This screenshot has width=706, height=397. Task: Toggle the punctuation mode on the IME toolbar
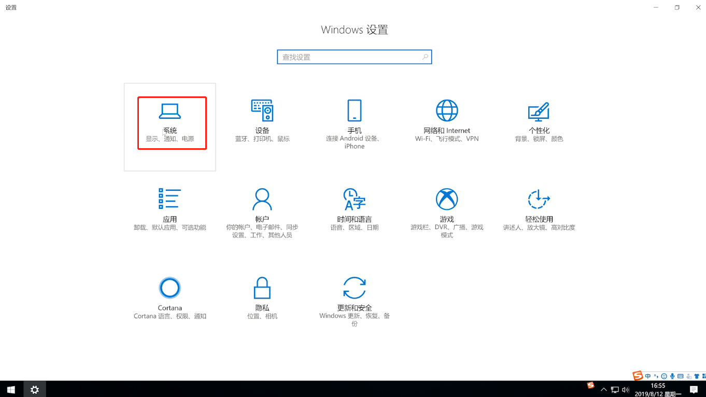[656, 376]
